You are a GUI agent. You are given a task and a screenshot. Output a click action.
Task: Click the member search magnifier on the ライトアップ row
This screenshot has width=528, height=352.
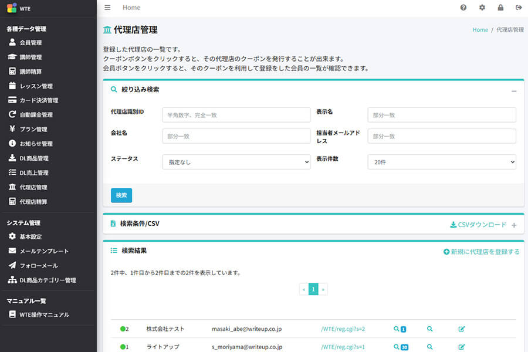429,347
